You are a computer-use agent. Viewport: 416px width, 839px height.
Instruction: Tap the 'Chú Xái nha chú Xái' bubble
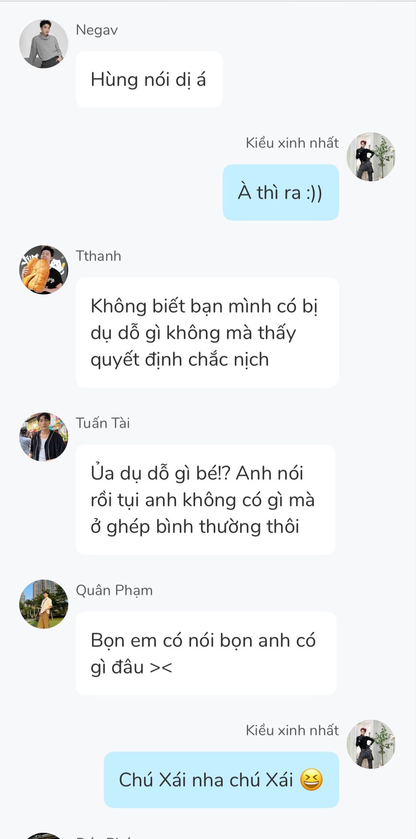[222, 780]
